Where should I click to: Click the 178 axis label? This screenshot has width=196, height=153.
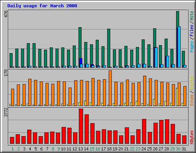click(x=6, y=73)
